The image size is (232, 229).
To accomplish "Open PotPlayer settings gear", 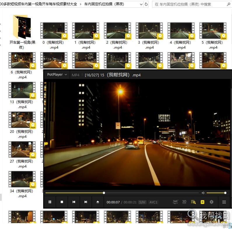I will [212, 202].
